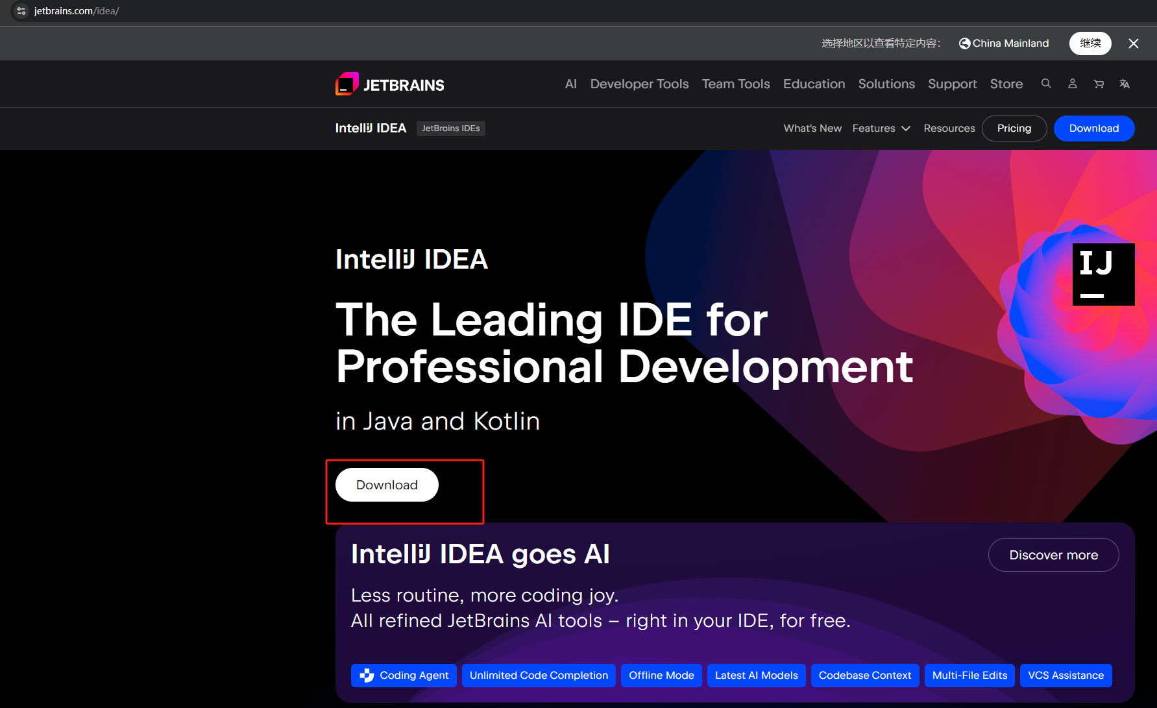The width and height of the screenshot is (1157, 708).
Task: Click the 'IntelliJ IDEA goes AI' heading
Action: click(x=480, y=555)
